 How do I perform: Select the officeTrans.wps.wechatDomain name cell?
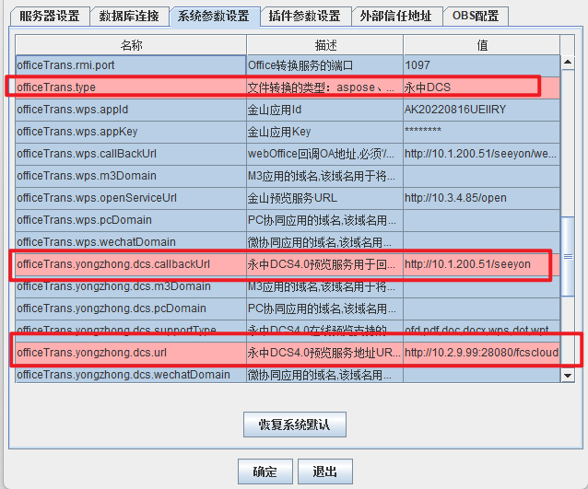click(131, 242)
